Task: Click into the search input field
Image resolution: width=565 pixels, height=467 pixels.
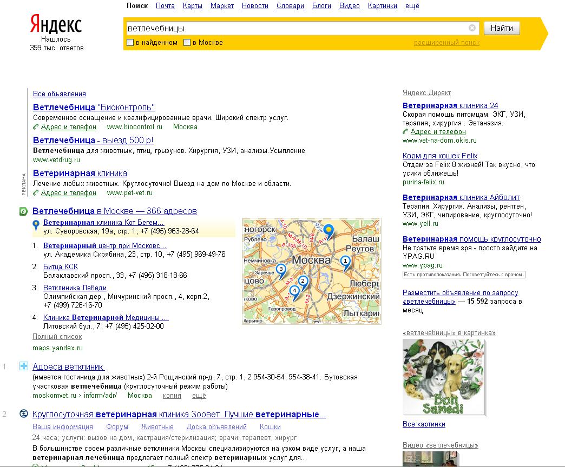Action: tap(297, 28)
